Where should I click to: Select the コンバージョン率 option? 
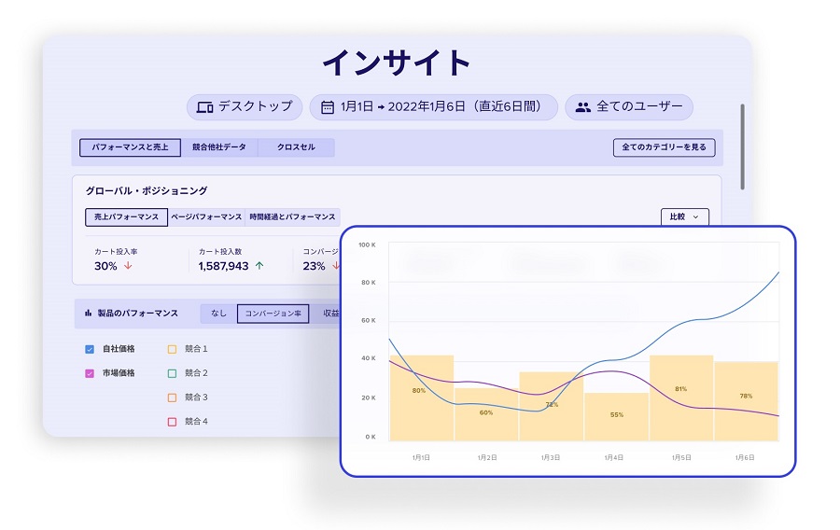[x=273, y=314]
